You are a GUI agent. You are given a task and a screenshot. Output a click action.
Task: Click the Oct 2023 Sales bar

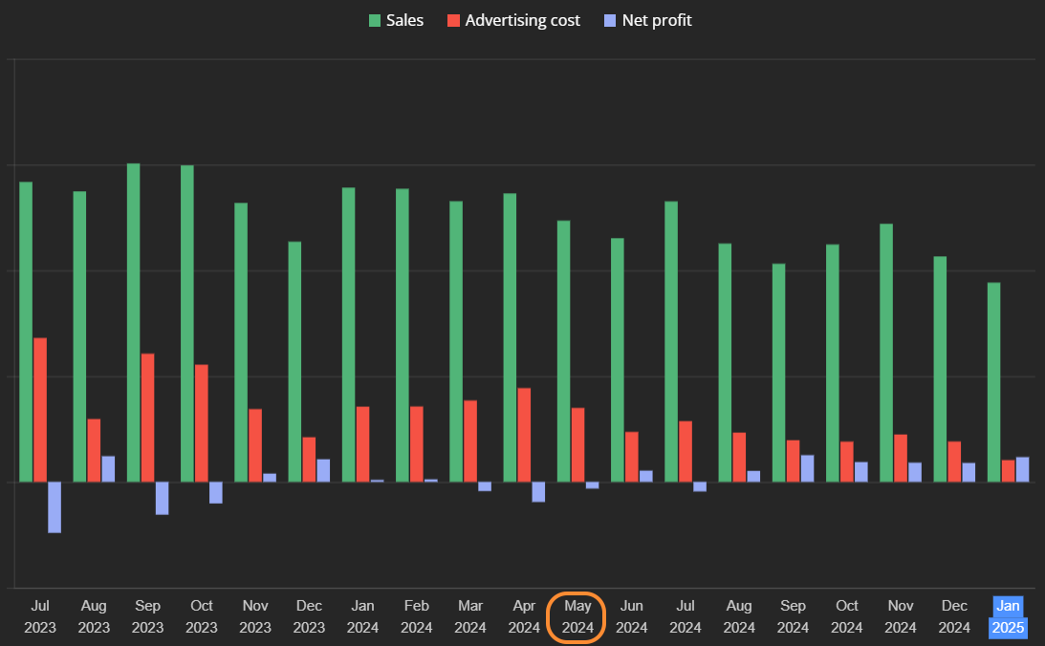[x=187, y=324]
